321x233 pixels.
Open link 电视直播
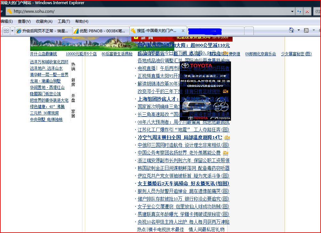click(146, 68)
